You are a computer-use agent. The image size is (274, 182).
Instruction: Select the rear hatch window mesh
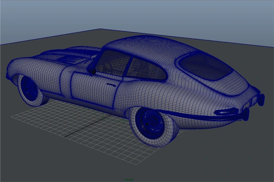206,67
